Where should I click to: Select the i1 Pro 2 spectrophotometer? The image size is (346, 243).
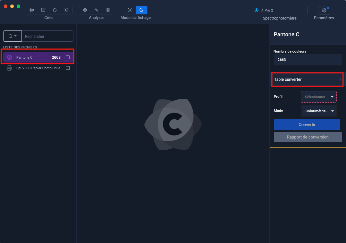pyautogui.click(x=279, y=10)
